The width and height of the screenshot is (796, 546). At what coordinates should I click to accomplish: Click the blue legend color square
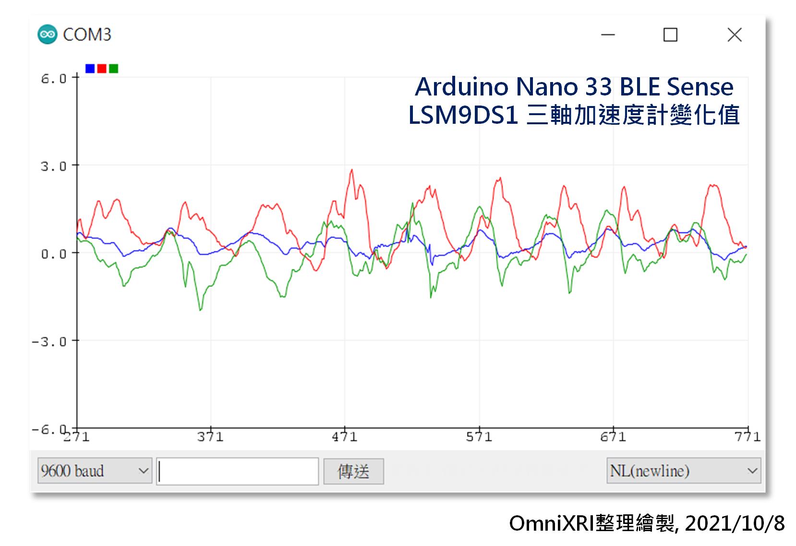tap(90, 69)
